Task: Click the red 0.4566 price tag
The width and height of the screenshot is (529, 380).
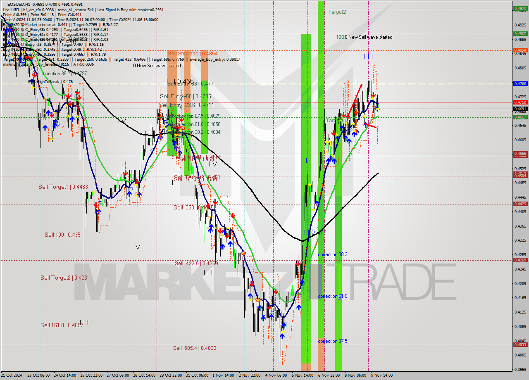Action: tap(519, 154)
